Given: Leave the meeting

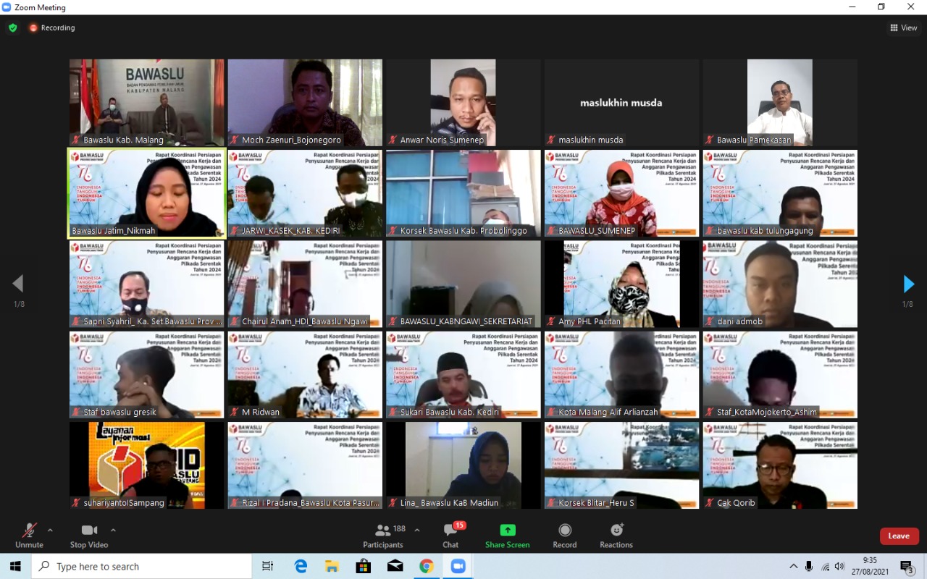Looking at the screenshot, I should [899, 536].
